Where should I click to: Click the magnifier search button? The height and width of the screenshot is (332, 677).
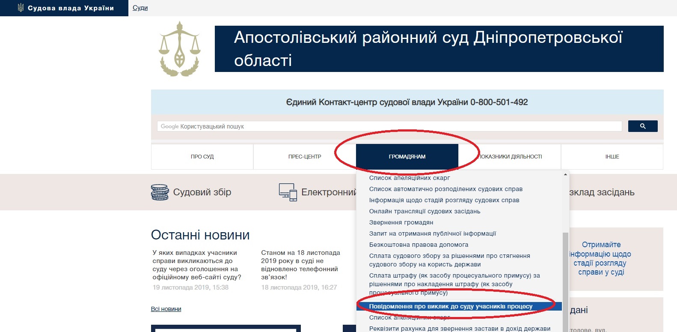[x=642, y=126]
